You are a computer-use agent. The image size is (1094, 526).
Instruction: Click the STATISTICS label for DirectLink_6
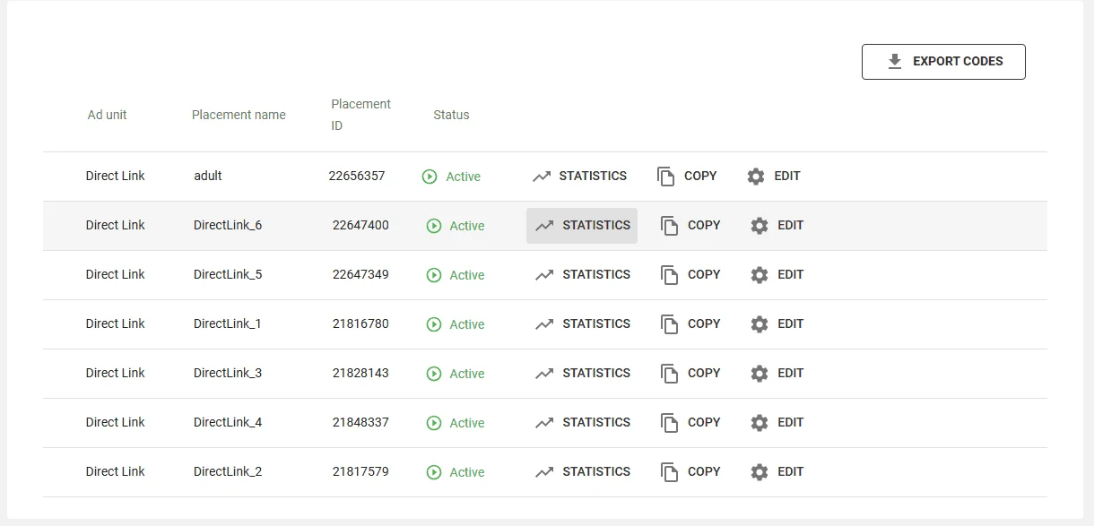pos(596,225)
